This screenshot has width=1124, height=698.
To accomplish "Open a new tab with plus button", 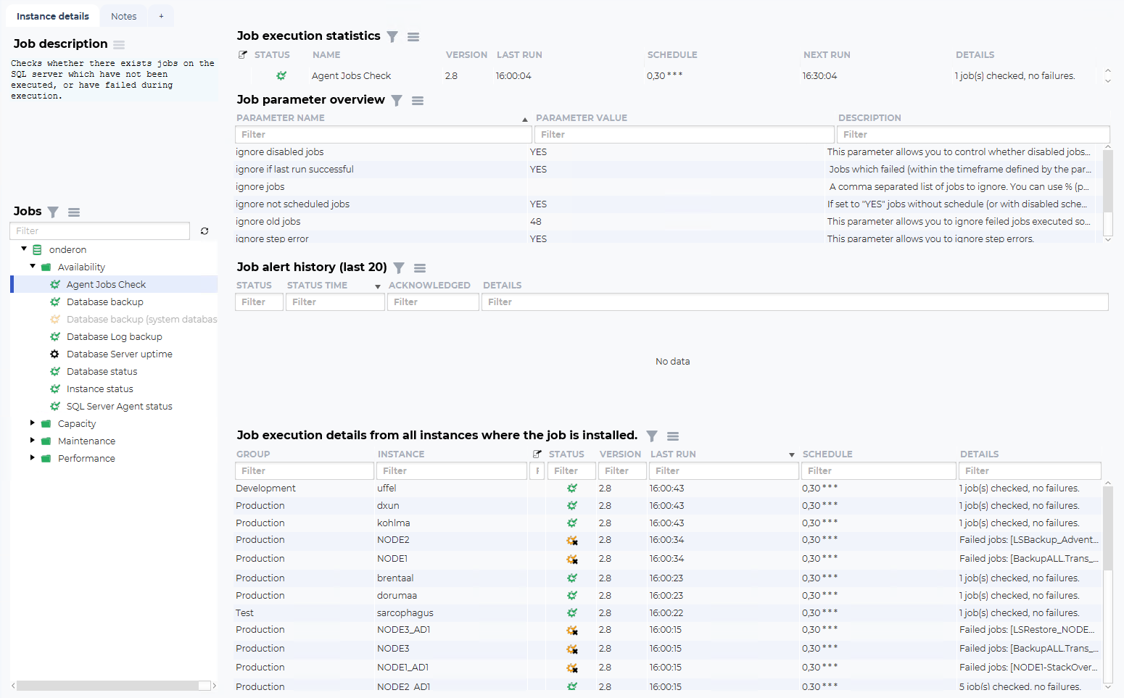I will [x=161, y=16].
